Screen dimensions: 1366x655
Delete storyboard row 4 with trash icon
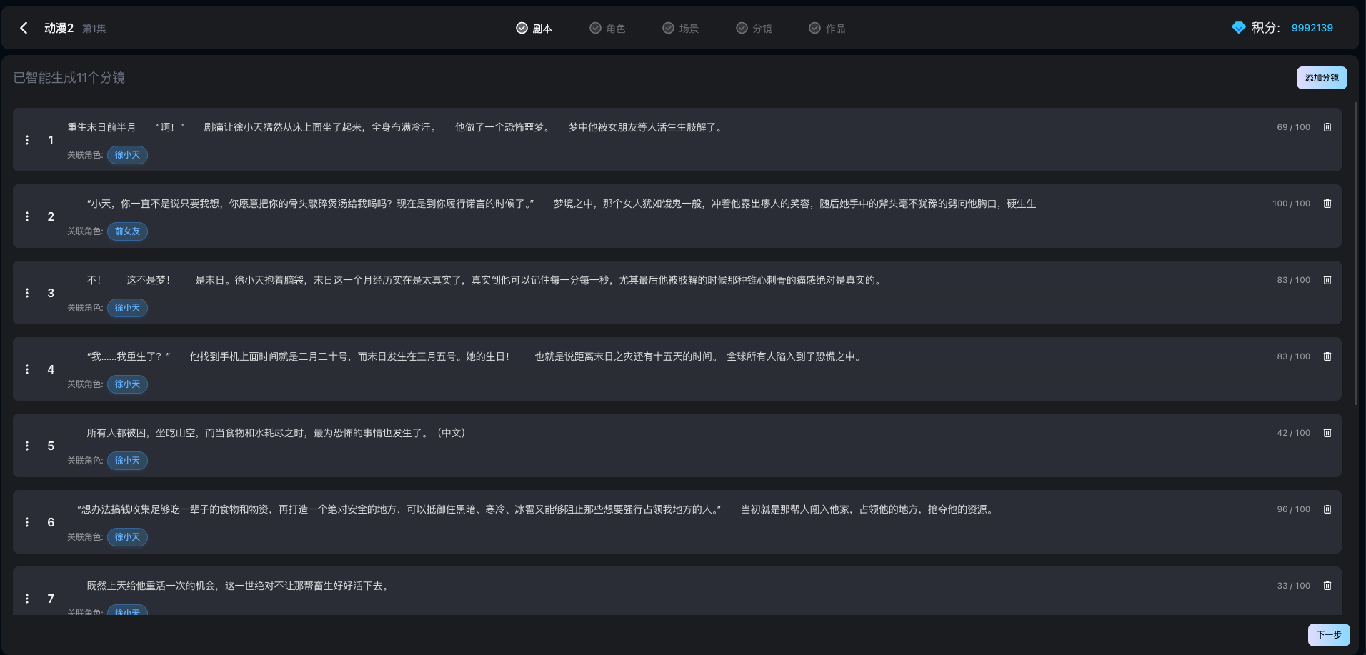[x=1327, y=356]
